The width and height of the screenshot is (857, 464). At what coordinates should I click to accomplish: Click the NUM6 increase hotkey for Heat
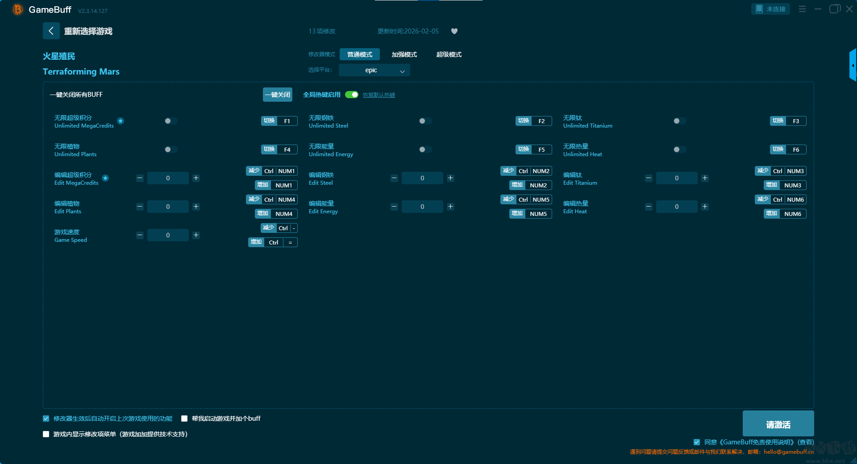[785, 214]
